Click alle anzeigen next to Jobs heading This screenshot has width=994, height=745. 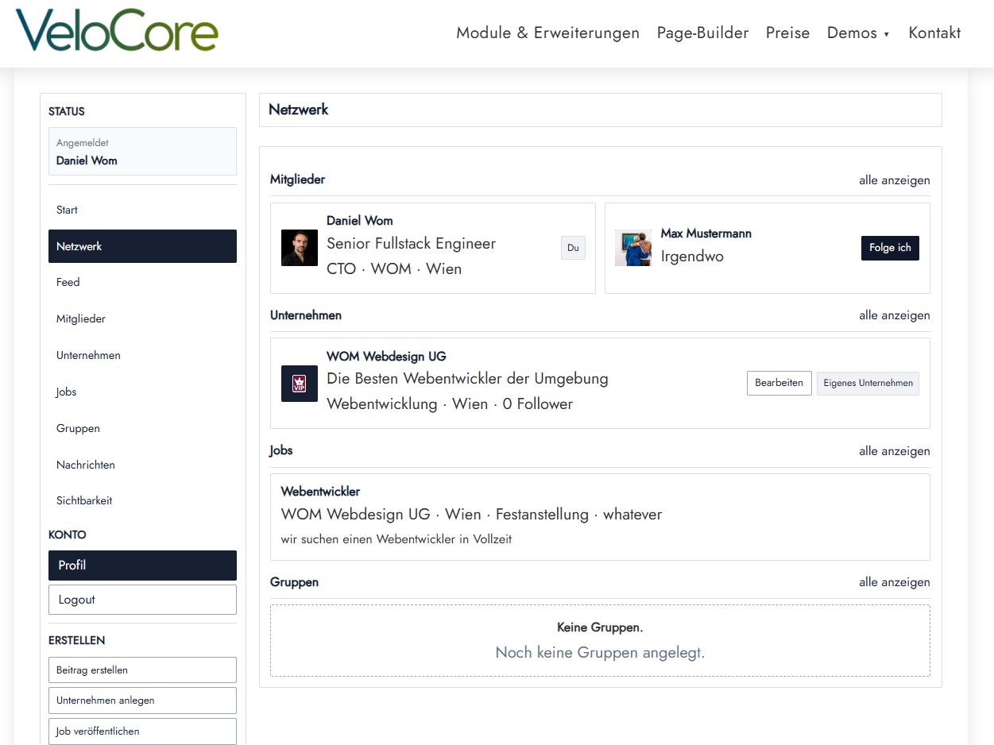894,451
